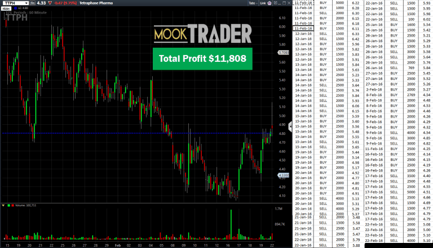Click the purple pentagon link-group icon
The height and width of the screenshot is (248, 433).
[x=269, y=3]
